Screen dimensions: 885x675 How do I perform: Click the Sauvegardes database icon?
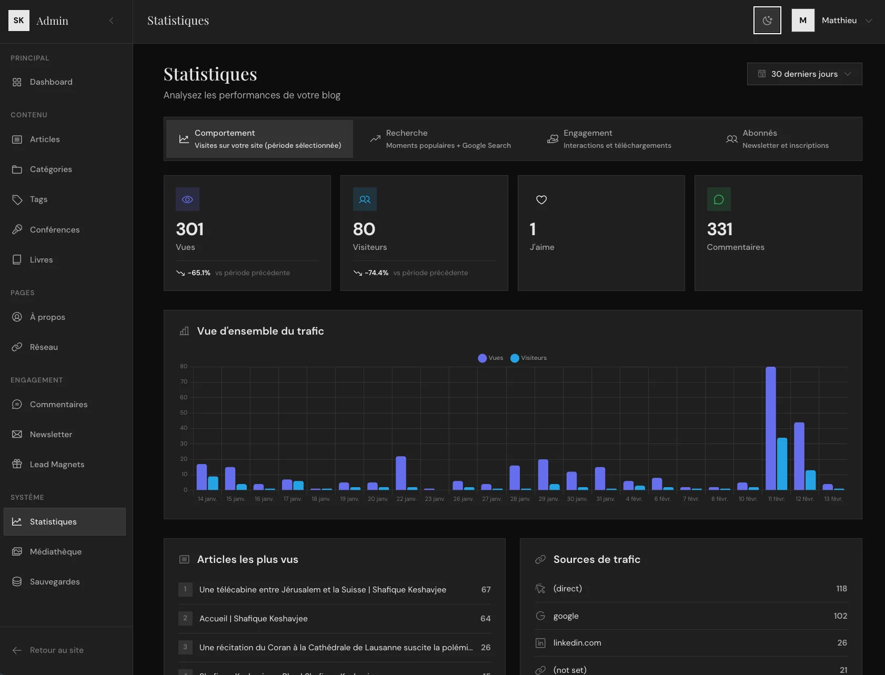click(17, 581)
